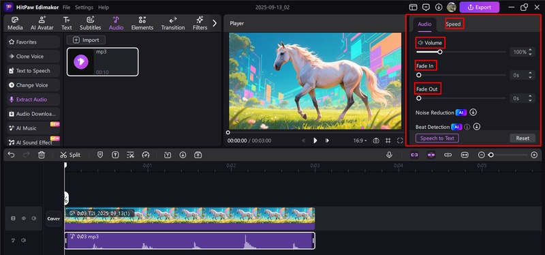Image resolution: width=545 pixels, height=255 pixels.
Task: Click the Volume slider handle
Action: coord(440,52)
